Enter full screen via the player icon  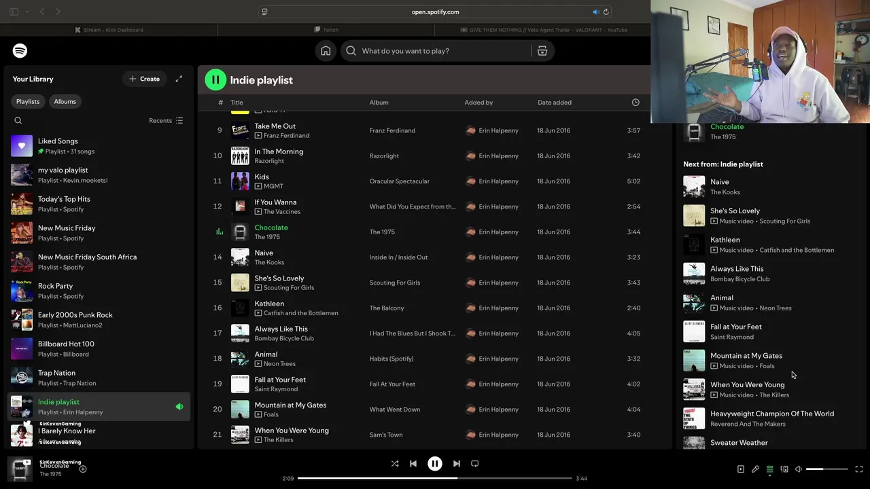[x=859, y=469]
